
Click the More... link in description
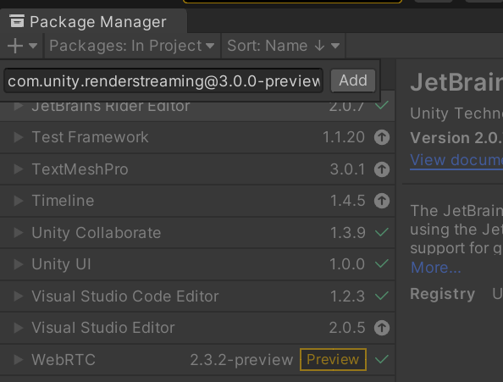(435, 268)
